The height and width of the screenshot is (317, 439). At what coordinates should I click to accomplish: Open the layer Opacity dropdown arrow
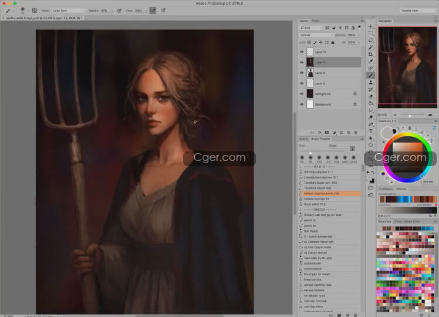click(x=359, y=35)
